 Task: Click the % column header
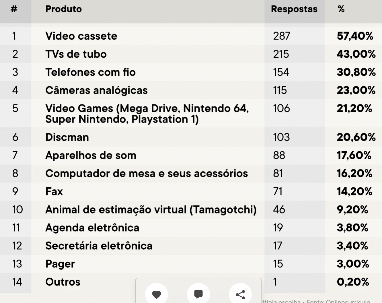click(341, 9)
